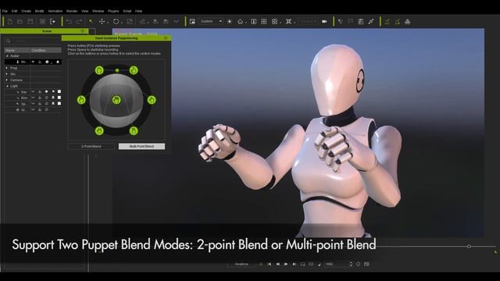Click the Undo icon
Viewport: 500px width, 281px height.
[x=69, y=22]
